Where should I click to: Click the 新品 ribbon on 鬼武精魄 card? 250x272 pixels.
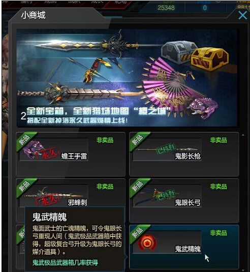point(139,232)
